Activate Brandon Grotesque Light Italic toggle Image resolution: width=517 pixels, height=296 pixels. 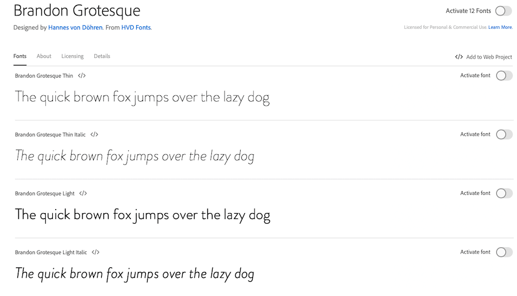pyautogui.click(x=504, y=252)
